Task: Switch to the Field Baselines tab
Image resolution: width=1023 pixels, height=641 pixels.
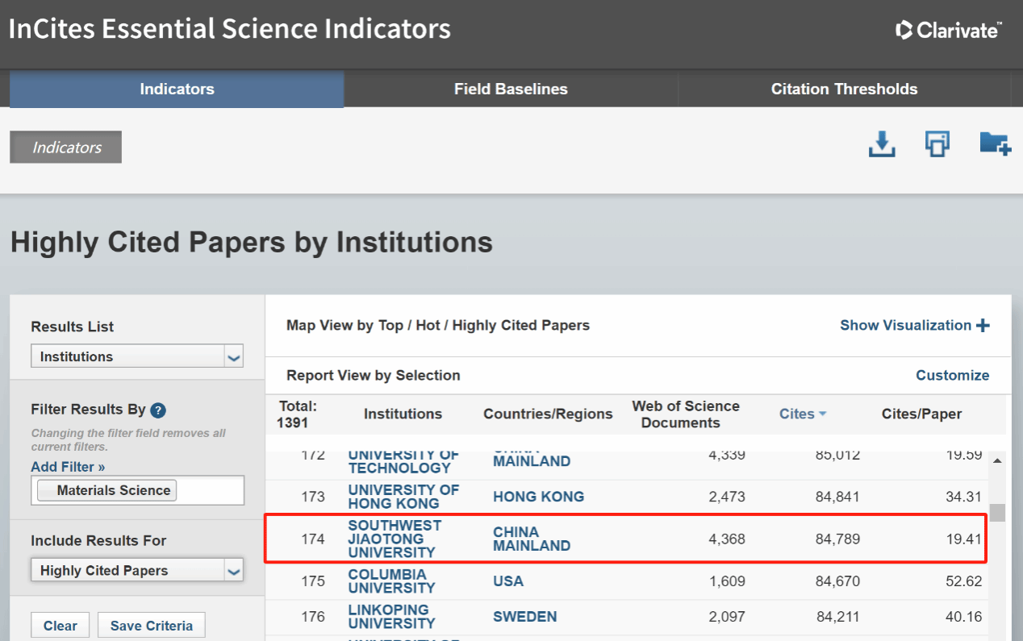Action: click(x=511, y=89)
